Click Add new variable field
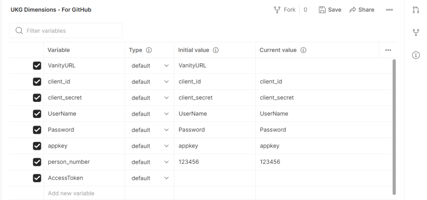Viewport: 427px width, 200px height. [x=84, y=193]
